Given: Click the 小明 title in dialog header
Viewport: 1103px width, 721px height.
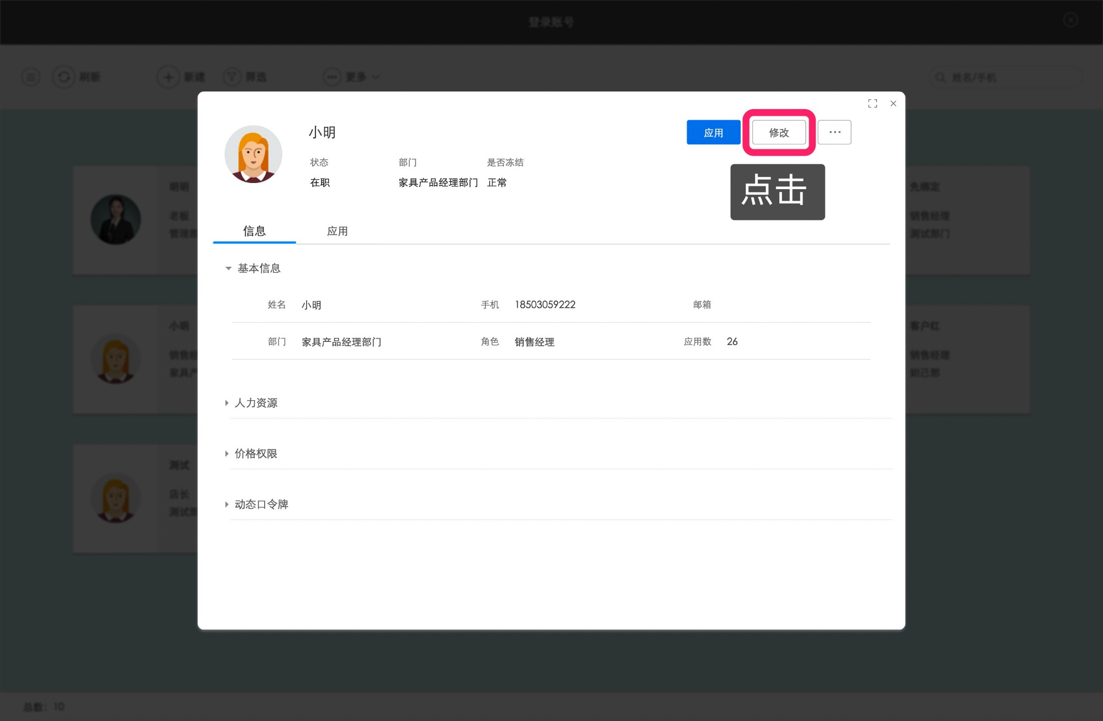Looking at the screenshot, I should [x=322, y=132].
